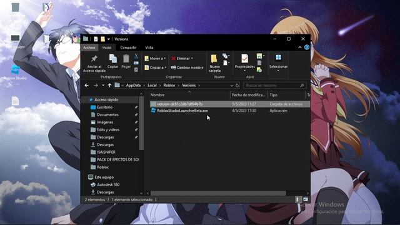Open Escritorio in the sidebar
This screenshot has height=225, width=400.
click(104, 107)
